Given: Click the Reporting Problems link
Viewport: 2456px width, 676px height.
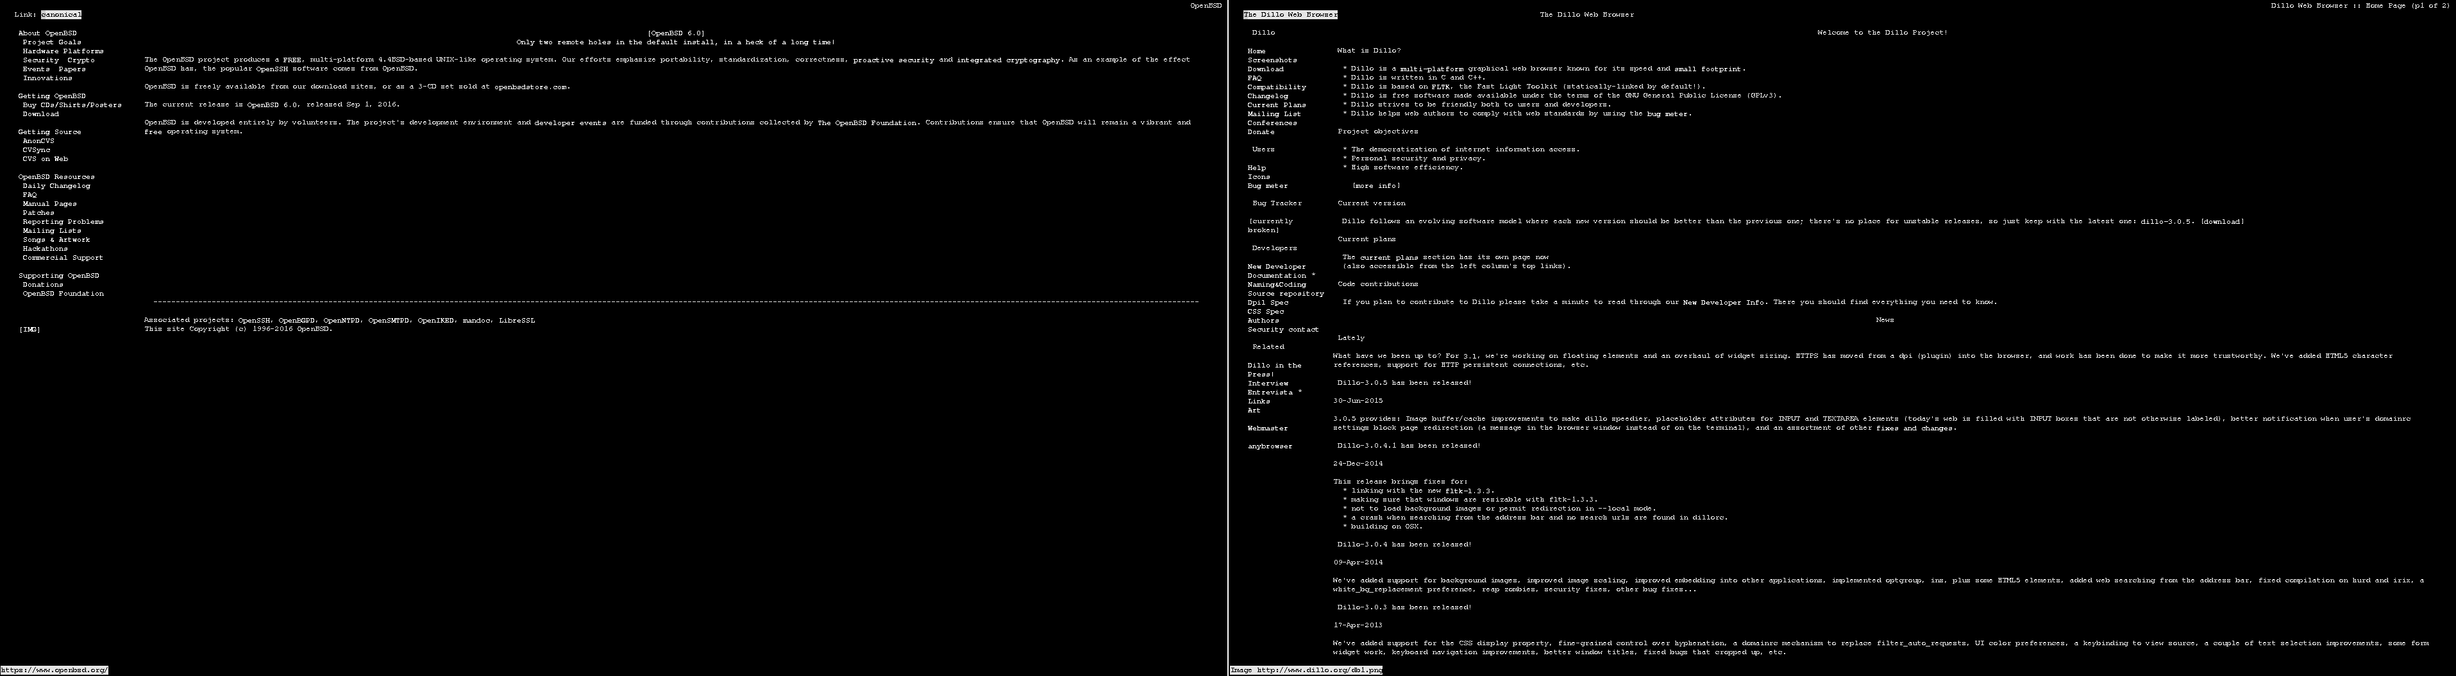Looking at the screenshot, I should pos(63,222).
